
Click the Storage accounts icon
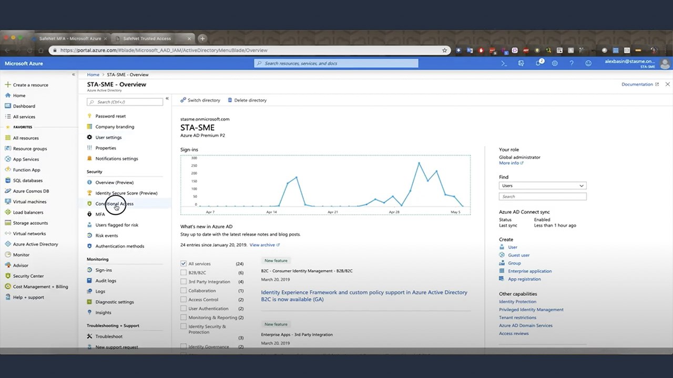(x=7, y=223)
